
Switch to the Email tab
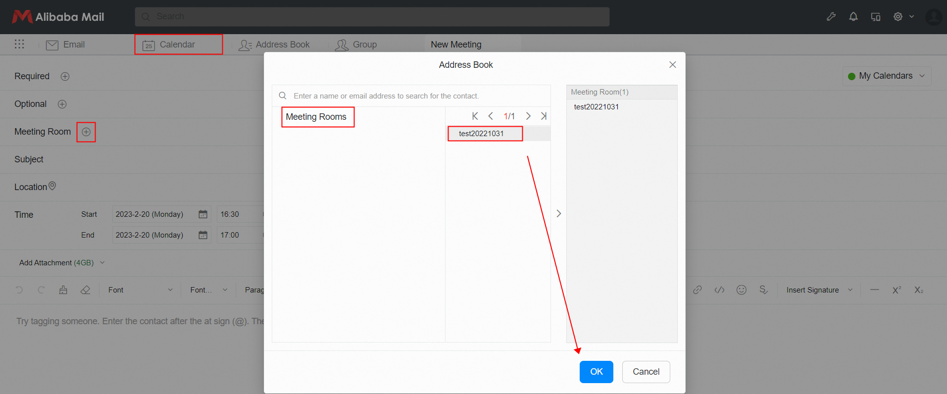coord(65,45)
